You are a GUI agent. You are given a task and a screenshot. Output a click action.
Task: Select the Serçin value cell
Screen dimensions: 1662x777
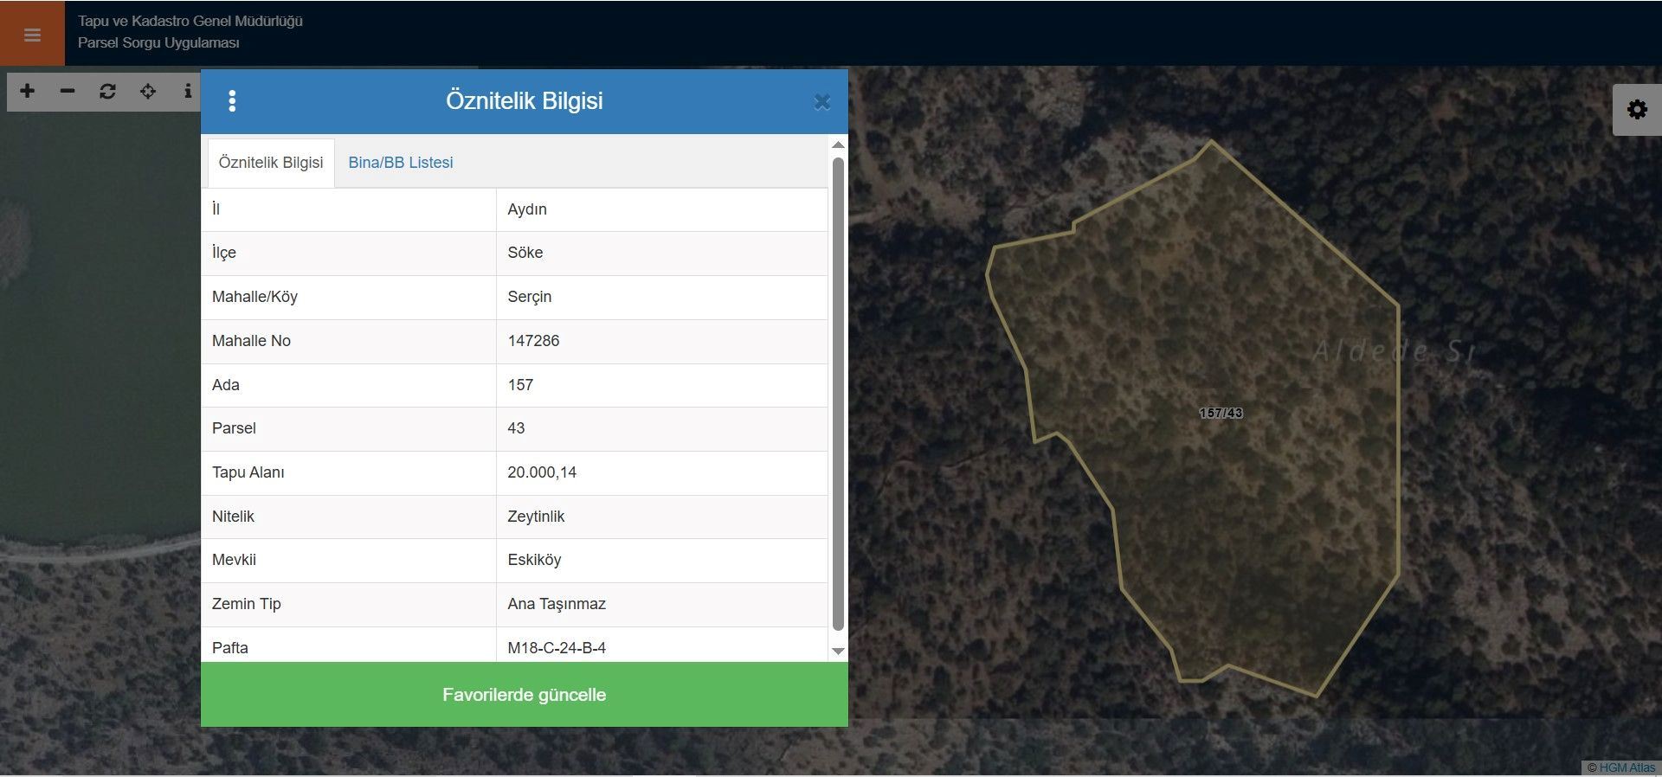(x=662, y=297)
